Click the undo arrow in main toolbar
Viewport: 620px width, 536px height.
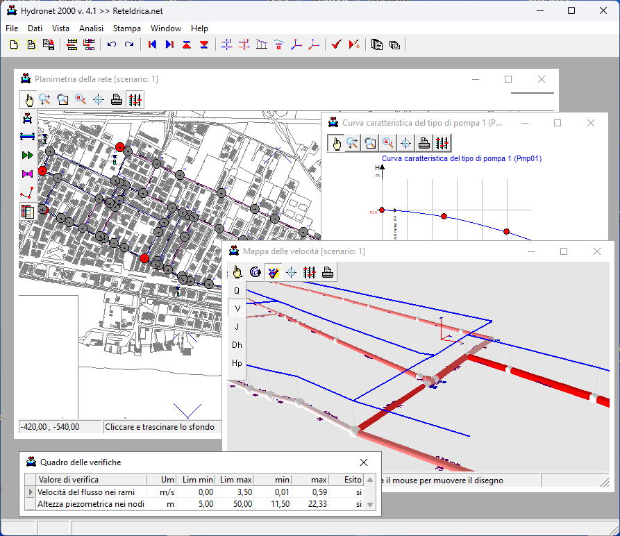pyautogui.click(x=111, y=45)
